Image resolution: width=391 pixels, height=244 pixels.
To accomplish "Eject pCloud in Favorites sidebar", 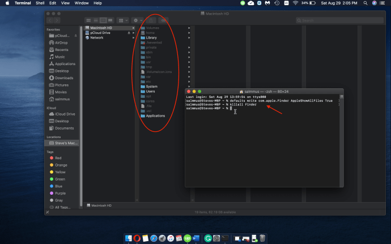I will click(75, 36).
